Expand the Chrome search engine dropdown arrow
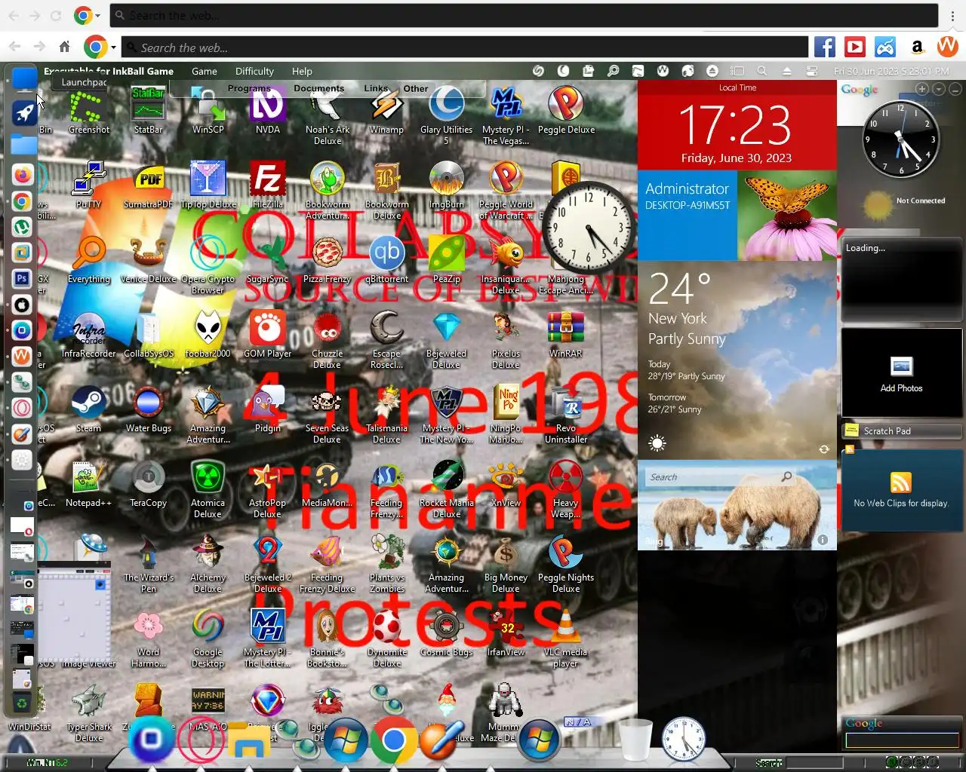The width and height of the screenshot is (966, 772). point(113,47)
